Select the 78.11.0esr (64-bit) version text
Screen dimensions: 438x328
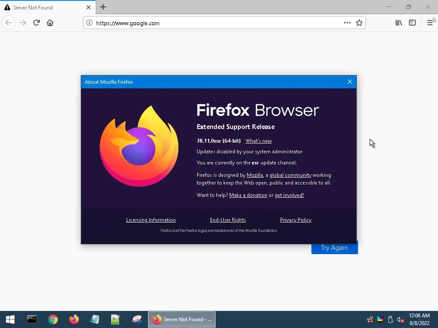click(x=219, y=141)
